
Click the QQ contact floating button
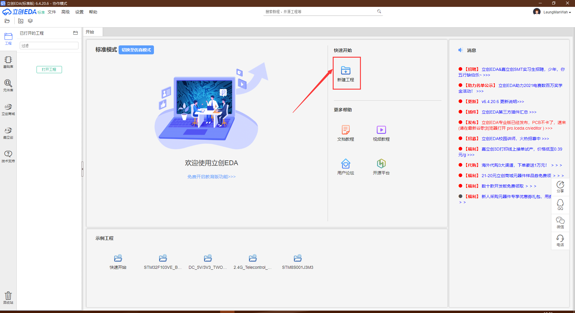pos(560,205)
